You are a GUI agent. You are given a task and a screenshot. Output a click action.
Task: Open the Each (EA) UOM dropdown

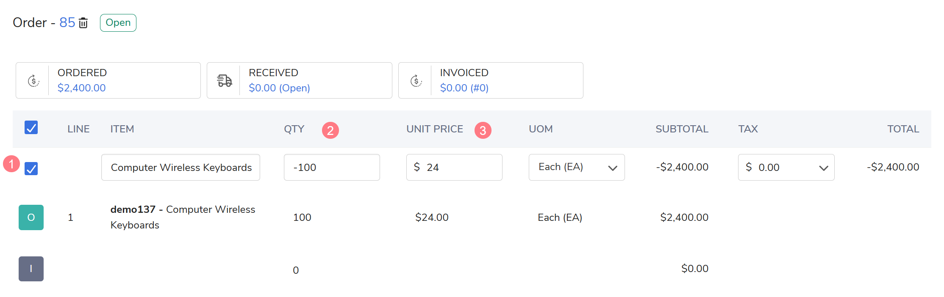[x=576, y=168]
